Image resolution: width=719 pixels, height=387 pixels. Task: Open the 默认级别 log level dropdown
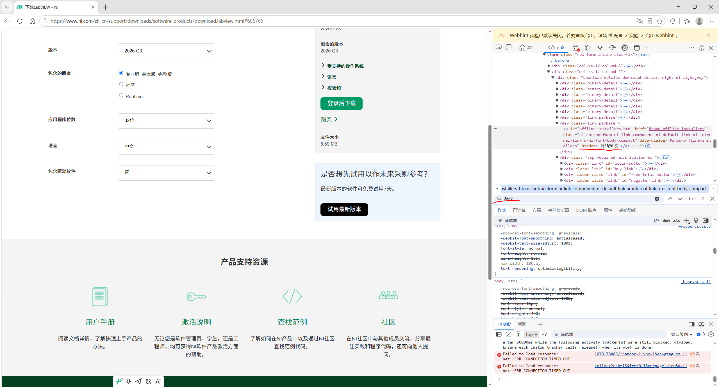[682, 334]
